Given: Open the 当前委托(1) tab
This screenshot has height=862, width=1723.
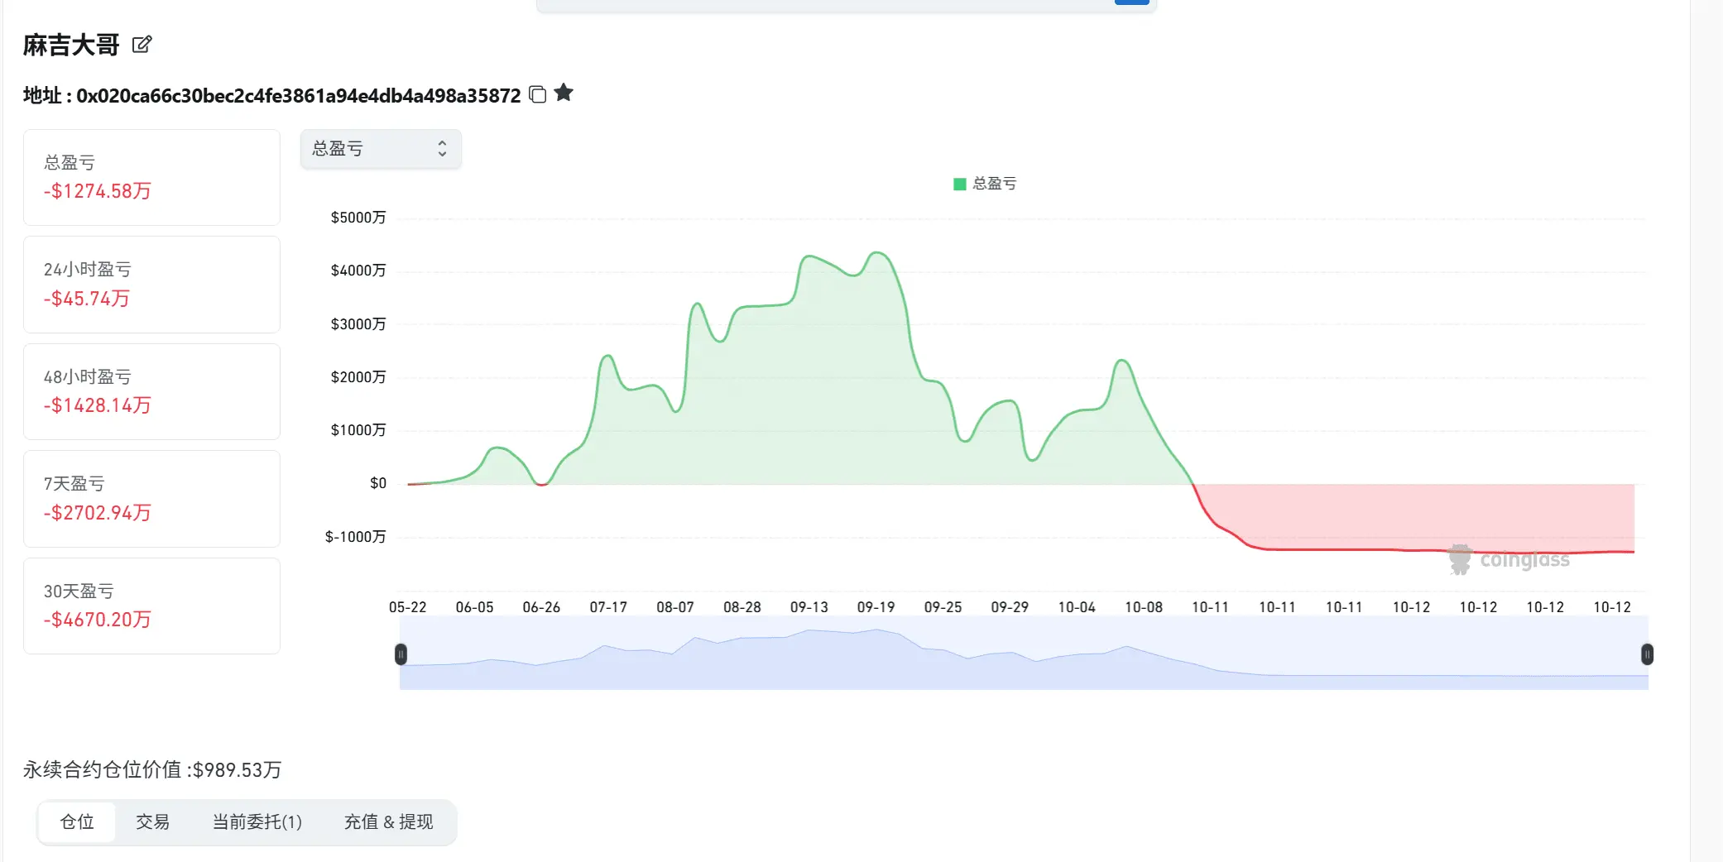Looking at the screenshot, I should pyautogui.click(x=257, y=822).
